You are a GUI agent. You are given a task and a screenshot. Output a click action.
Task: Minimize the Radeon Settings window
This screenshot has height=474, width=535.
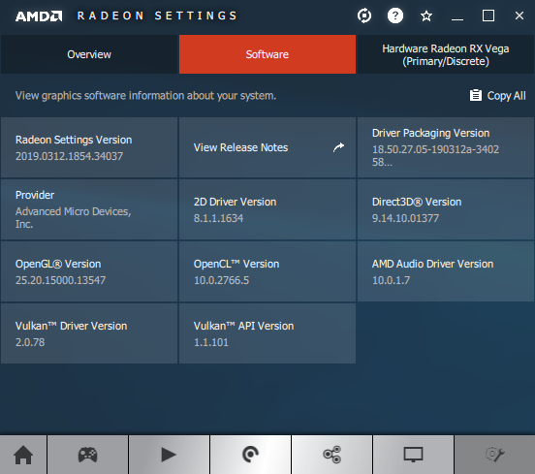[457, 19]
